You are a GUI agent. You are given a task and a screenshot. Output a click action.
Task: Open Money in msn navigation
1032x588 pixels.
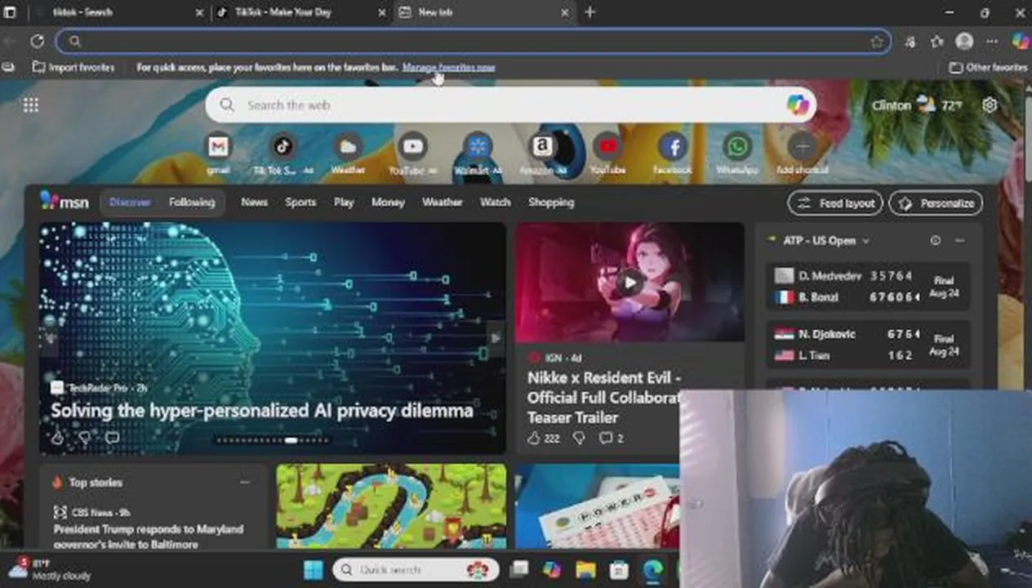pyautogui.click(x=388, y=202)
